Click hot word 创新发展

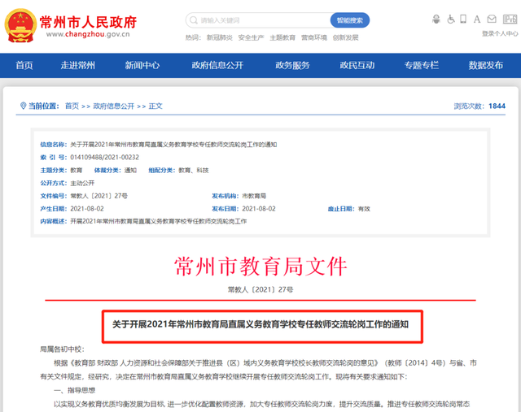[345, 37]
